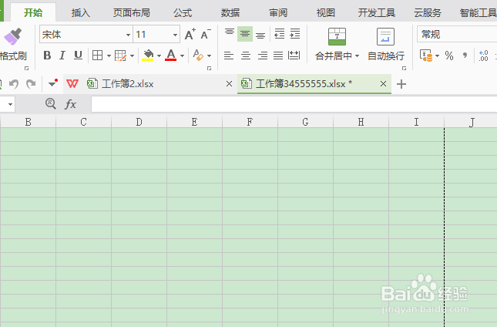The image size is (497, 327).
Task: Close the 工作簿2.xlsx tab
Action: point(229,84)
